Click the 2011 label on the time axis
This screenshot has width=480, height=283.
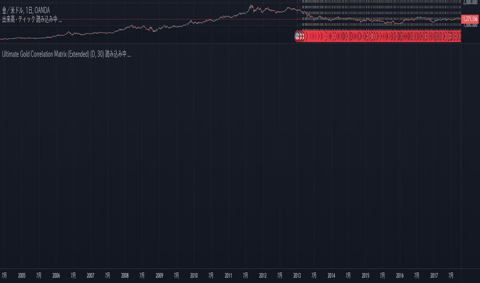[x=228, y=276]
